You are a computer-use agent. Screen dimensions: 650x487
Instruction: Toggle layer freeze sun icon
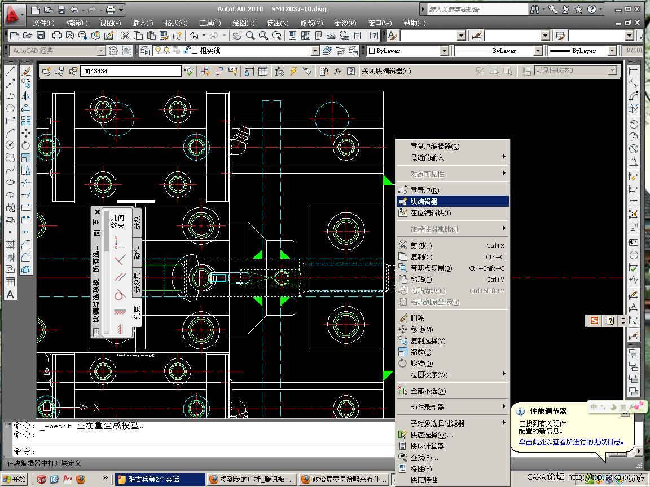pyautogui.click(x=167, y=51)
